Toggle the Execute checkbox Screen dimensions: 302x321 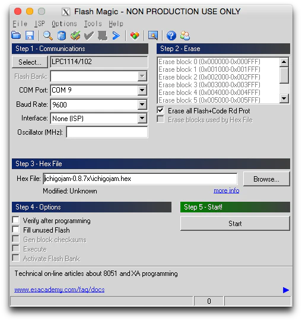[16, 248]
